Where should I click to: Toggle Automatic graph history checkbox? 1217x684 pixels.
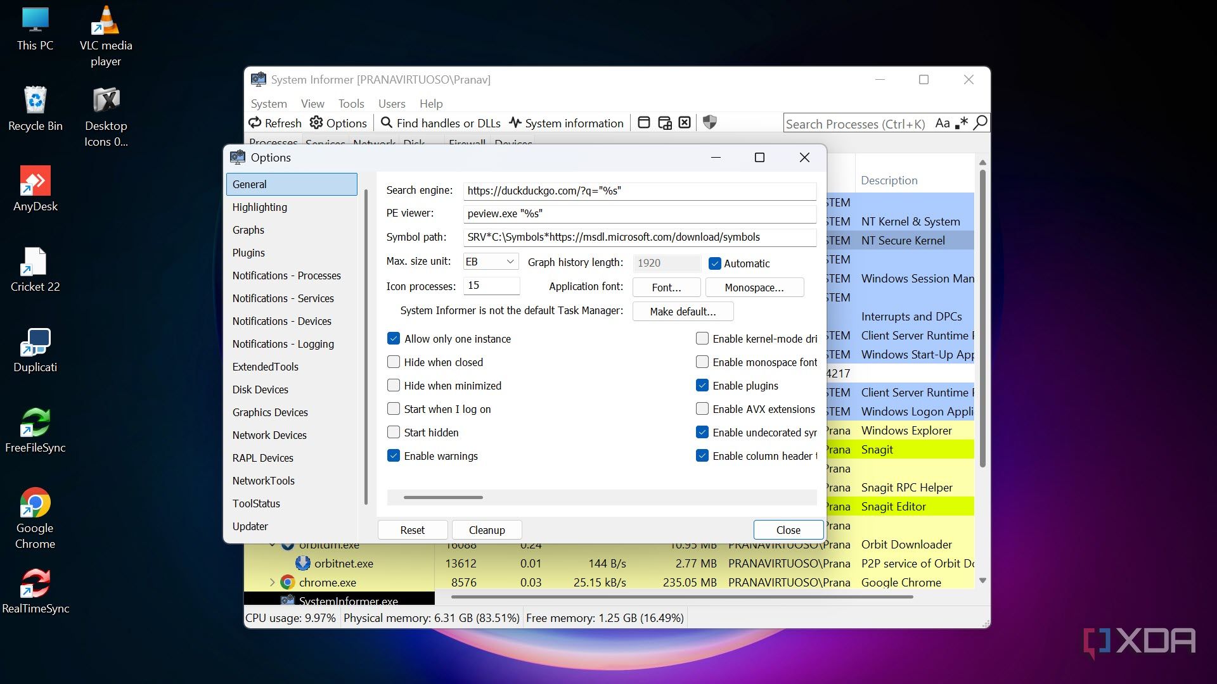point(715,263)
